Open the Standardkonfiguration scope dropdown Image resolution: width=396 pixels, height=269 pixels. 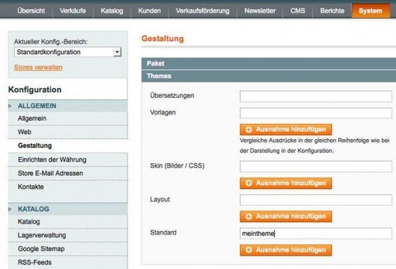coord(68,52)
